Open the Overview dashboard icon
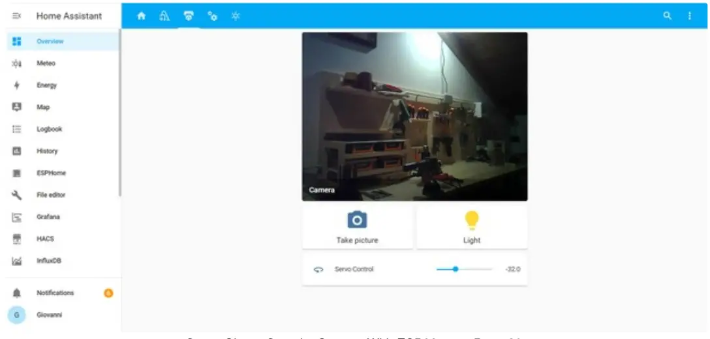The image size is (710, 339). pos(17,41)
